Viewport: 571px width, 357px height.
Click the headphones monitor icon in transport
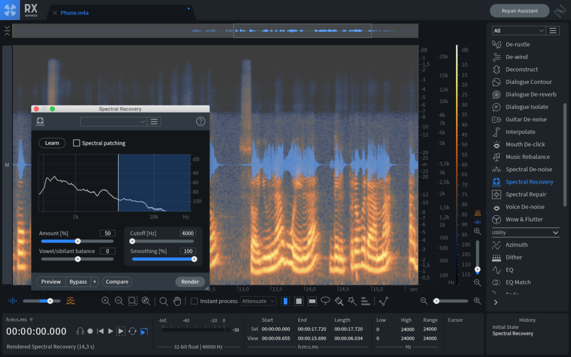pos(80,331)
